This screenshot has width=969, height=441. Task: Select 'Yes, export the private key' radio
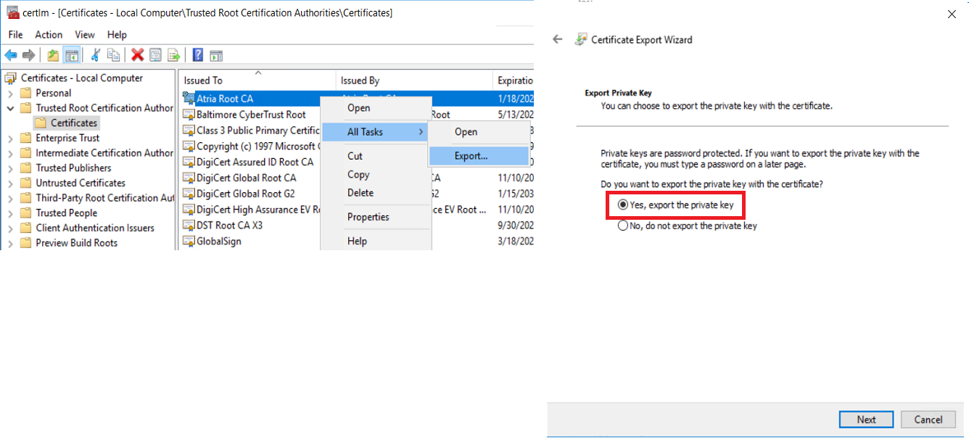(x=623, y=205)
